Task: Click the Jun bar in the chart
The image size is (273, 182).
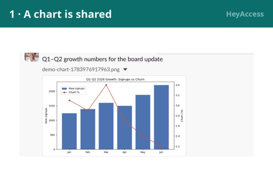Action: (161, 117)
